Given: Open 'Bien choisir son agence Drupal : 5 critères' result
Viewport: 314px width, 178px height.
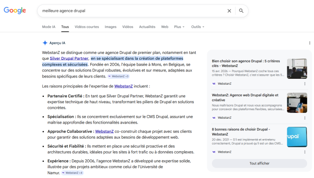Looking at the screenshot, I should [246, 63].
